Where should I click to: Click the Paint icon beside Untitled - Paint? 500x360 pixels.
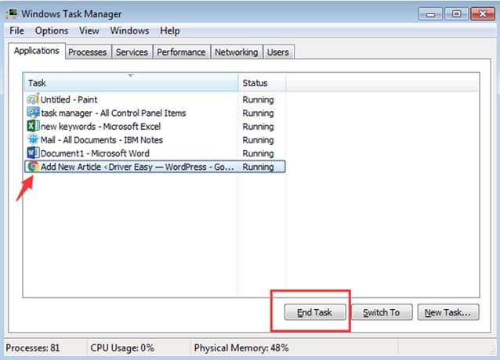(33, 99)
